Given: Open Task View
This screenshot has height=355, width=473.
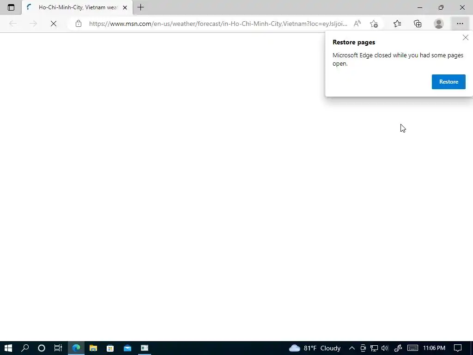Looking at the screenshot, I should [x=58, y=348].
